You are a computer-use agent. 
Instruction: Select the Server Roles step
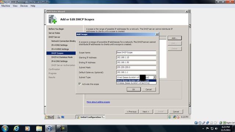(x=54, y=33)
